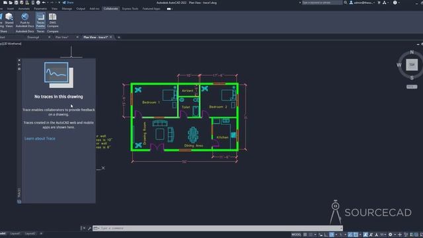Toggle grid display in status bar
This screenshot has width=423, height=238.
pyautogui.click(x=305, y=235)
